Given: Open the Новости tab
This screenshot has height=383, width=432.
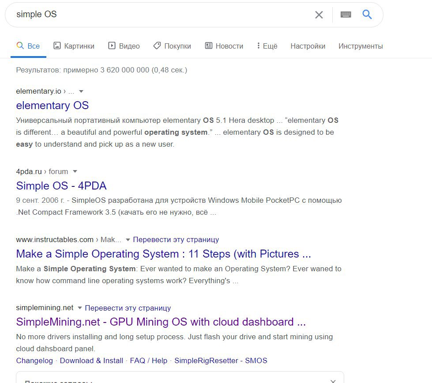Looking at the screenshot, I should pyautogui.click(x=224, y=46).
